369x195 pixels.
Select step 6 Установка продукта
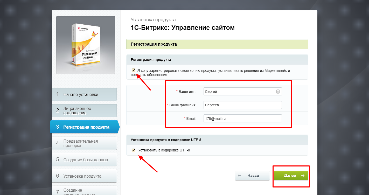coord(84,176)
